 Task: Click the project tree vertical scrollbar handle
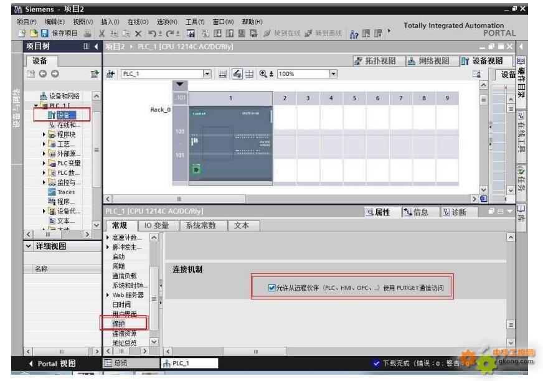(x=97, y=149)
